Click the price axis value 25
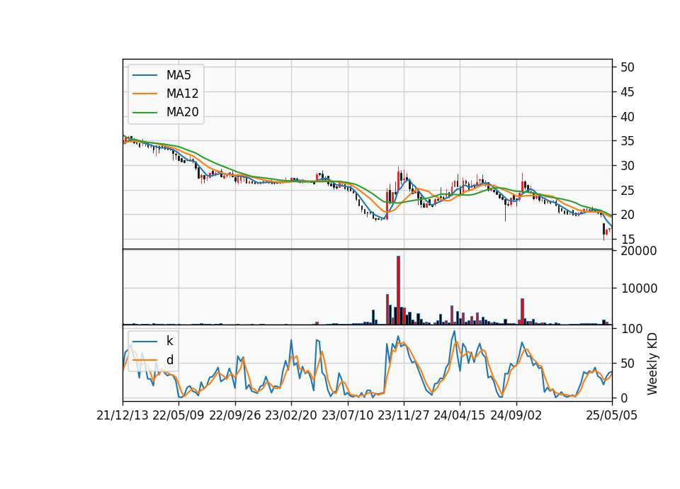The image size is (680, 489). pyautogui.click(x=627, y=191)
